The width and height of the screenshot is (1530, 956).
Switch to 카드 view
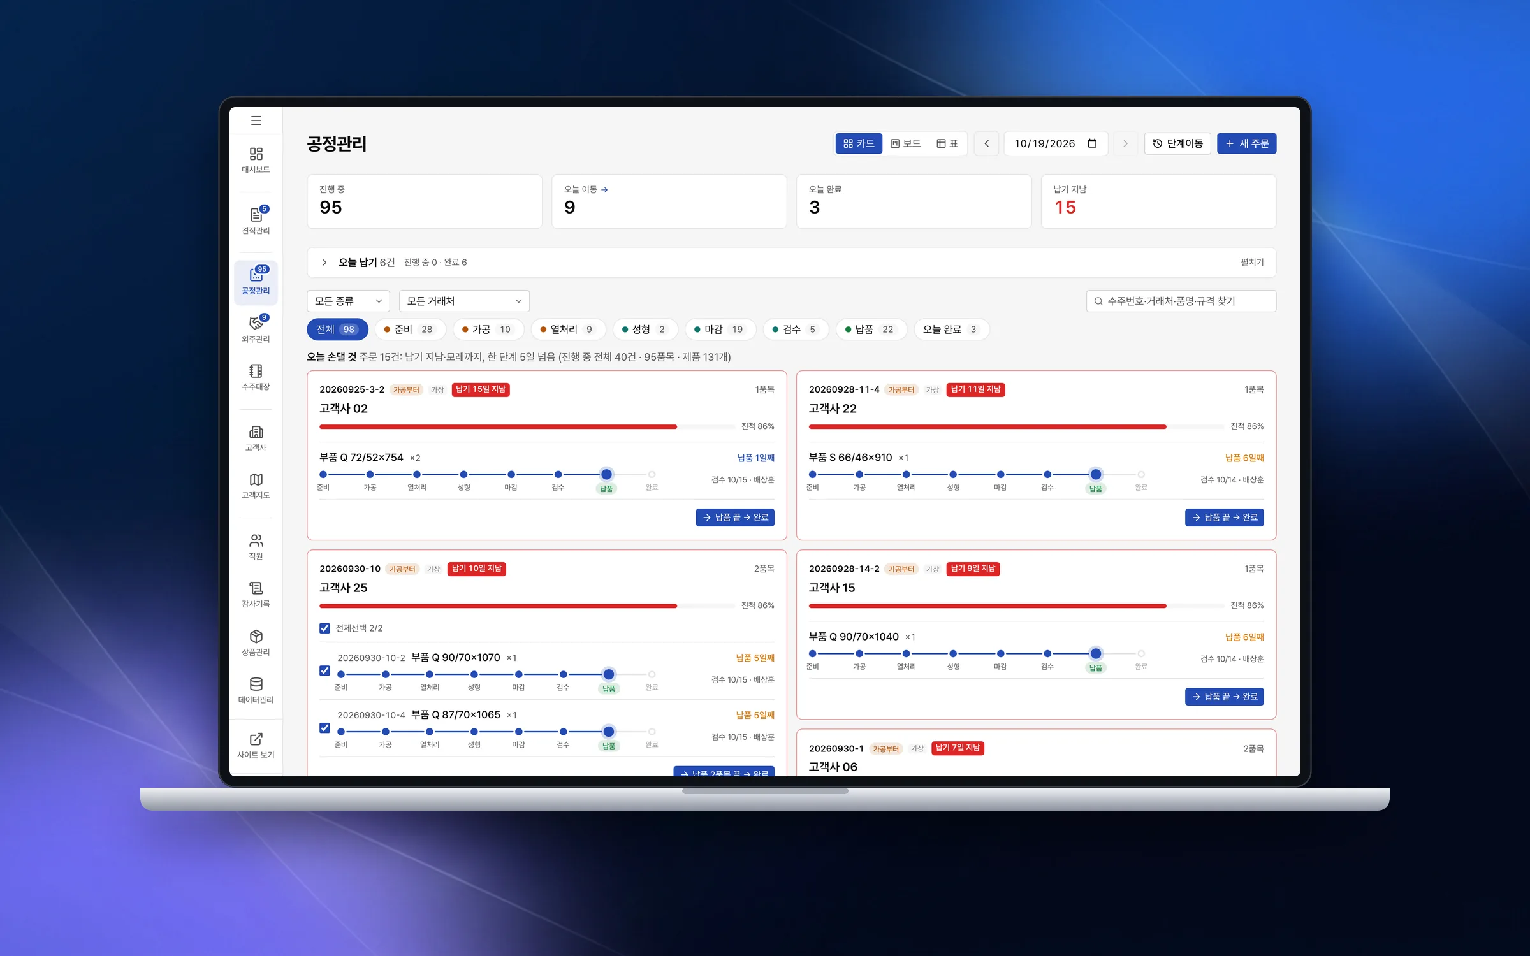coord(859,143)
